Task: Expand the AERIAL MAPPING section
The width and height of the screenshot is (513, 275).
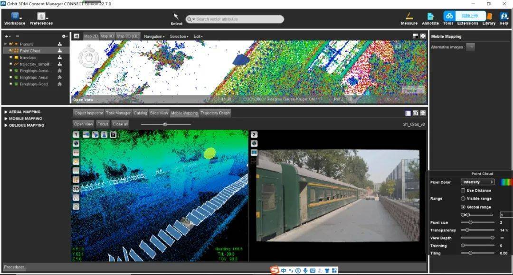Action: click(6, 112)
